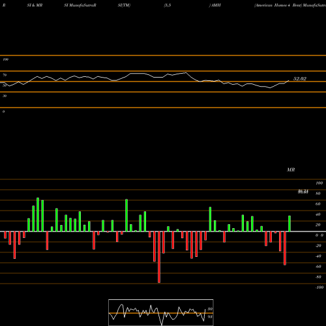Screen dimensions: 326x326
Task: Click the MR axis label 20
Action: tap(318, 225)
